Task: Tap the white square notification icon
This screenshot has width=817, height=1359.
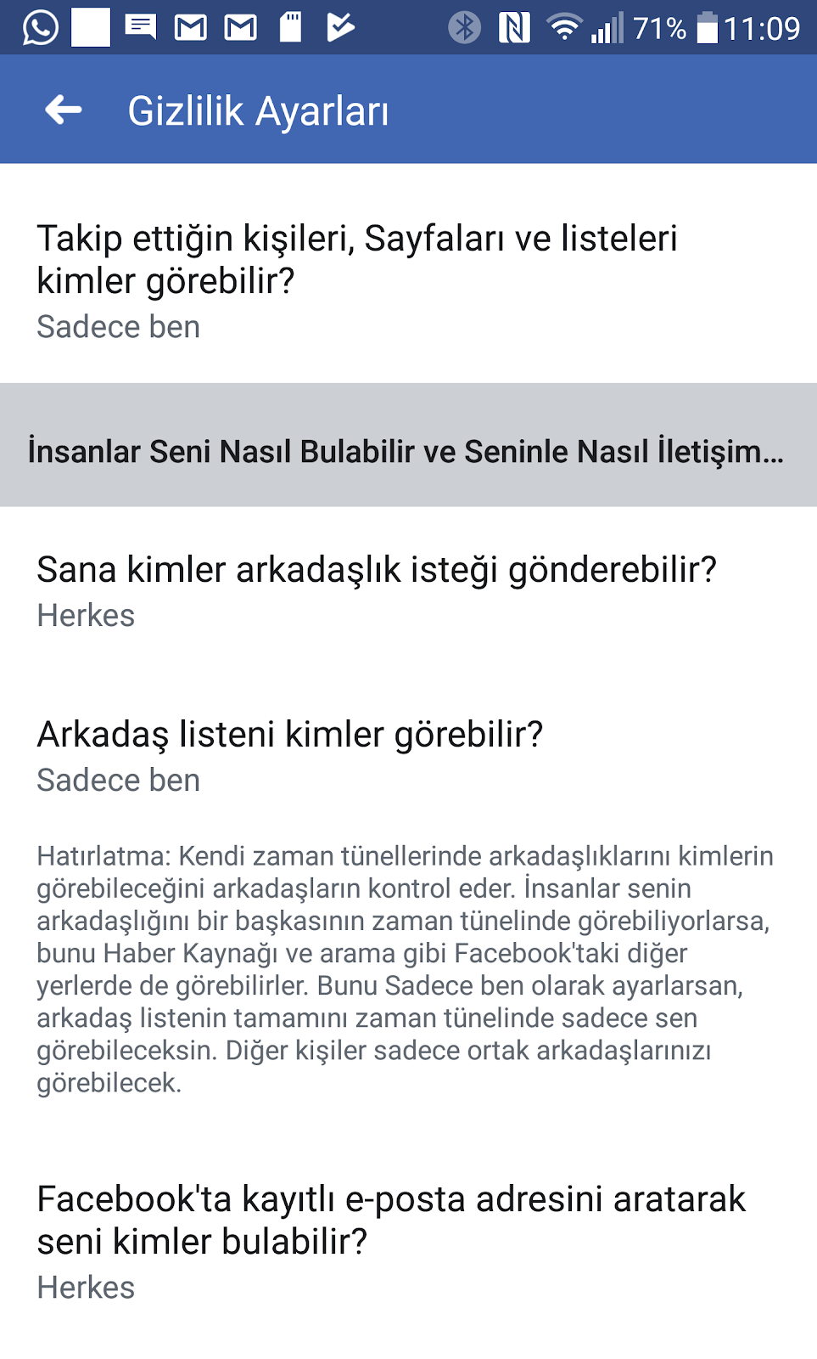Action: click(x=91, y=27)
